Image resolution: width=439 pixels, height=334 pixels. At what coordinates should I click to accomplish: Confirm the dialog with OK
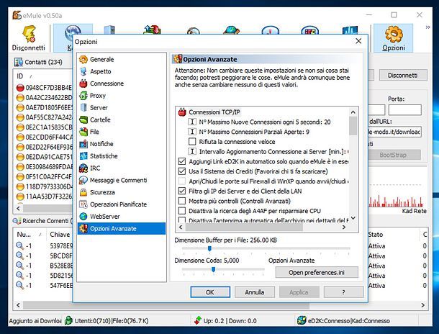[210, 292]
